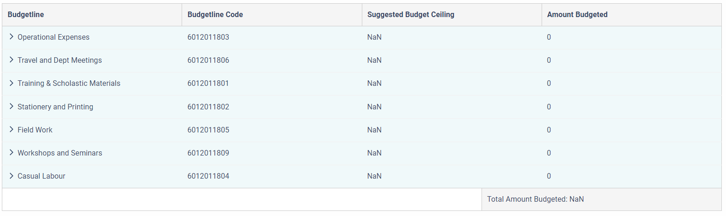The image size is (726, 216).
Task: Click the Casual Labour label
Action: point(42,176)
